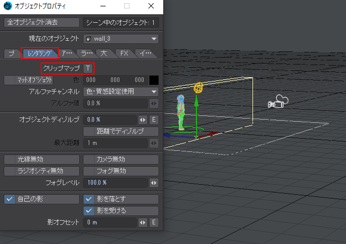This screenshot has width=346, height=244.
Task: Select the Rendering (レンダリング) tab
Action: click(x=40, y=53)
